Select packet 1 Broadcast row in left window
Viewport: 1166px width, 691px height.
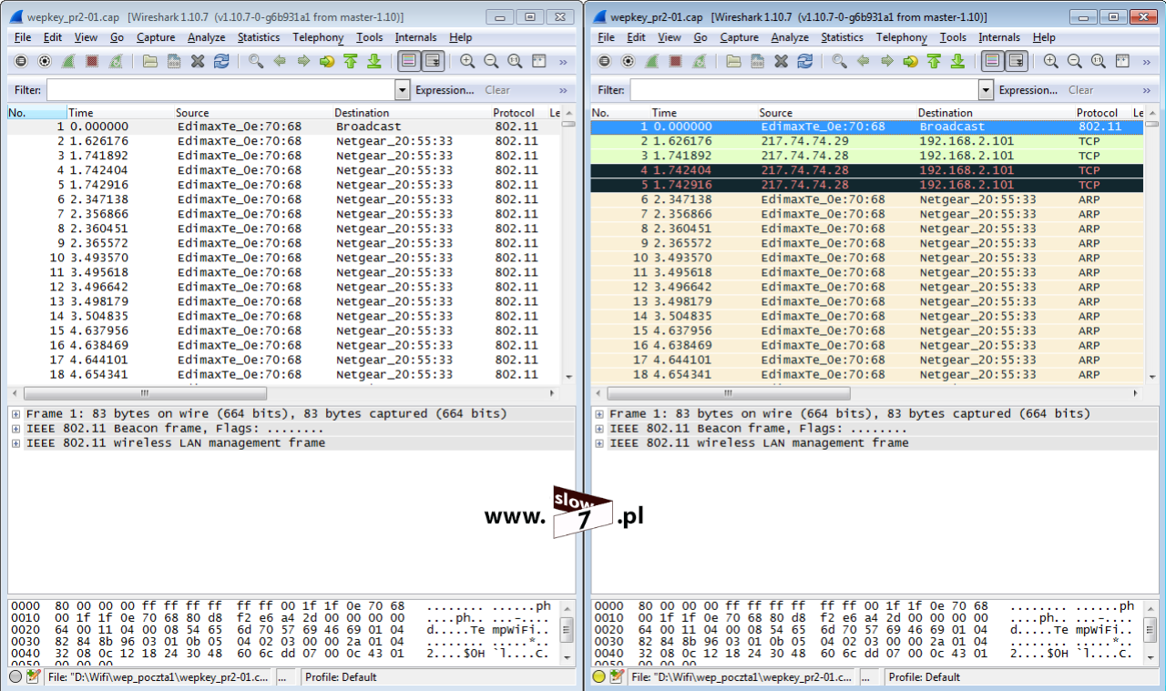point(283,127)
